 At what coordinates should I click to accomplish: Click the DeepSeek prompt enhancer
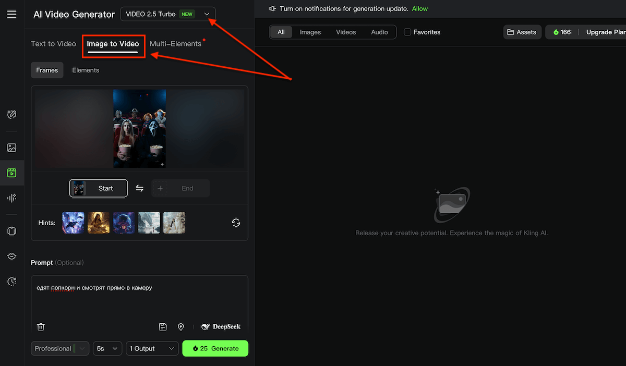pos(221,327)
